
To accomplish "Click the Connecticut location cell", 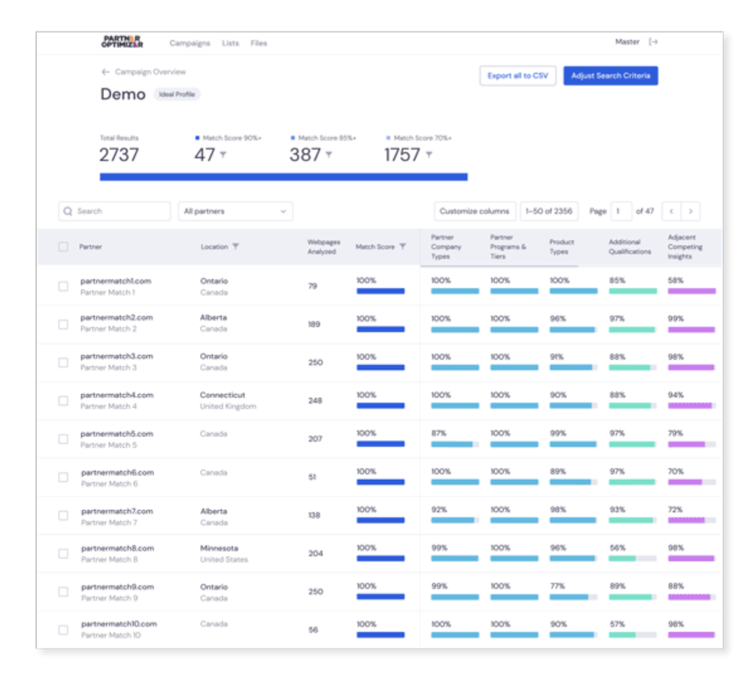I will click(223, 395).
